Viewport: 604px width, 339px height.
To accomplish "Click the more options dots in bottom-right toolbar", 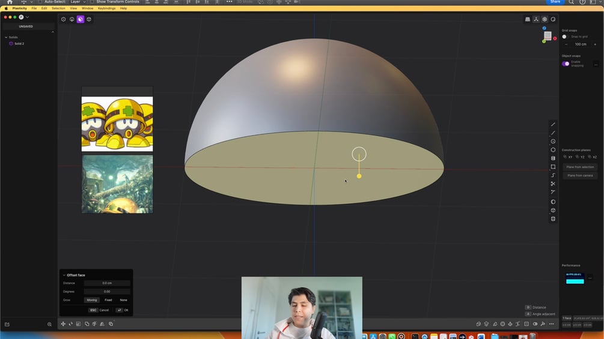I will [552, 324].
